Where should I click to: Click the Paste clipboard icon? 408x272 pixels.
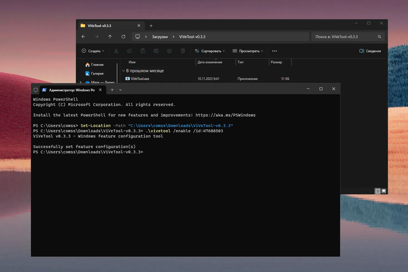[x=143, y=51]
